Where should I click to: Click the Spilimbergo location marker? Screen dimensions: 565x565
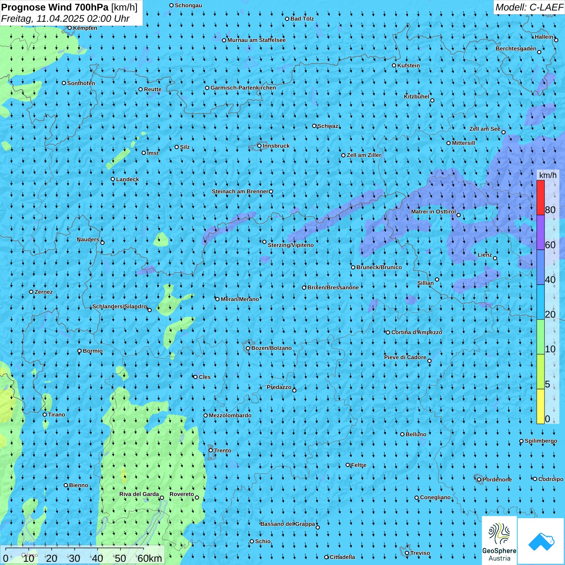[x=521, y=441]
